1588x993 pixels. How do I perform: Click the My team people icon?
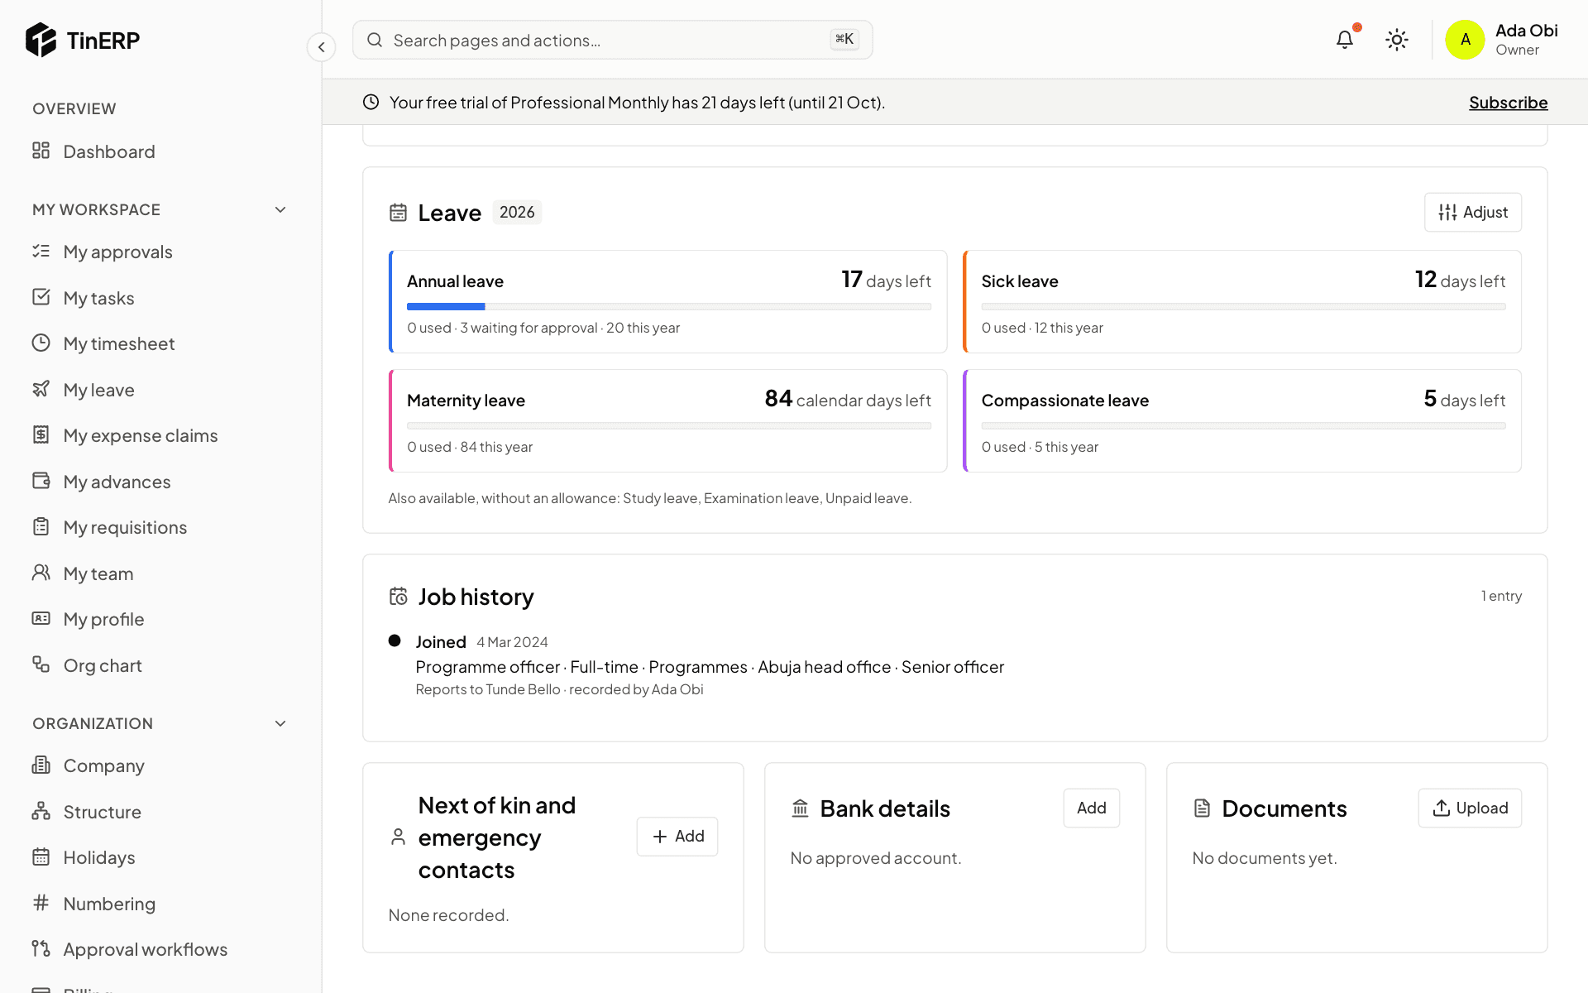tap(41, 573)
